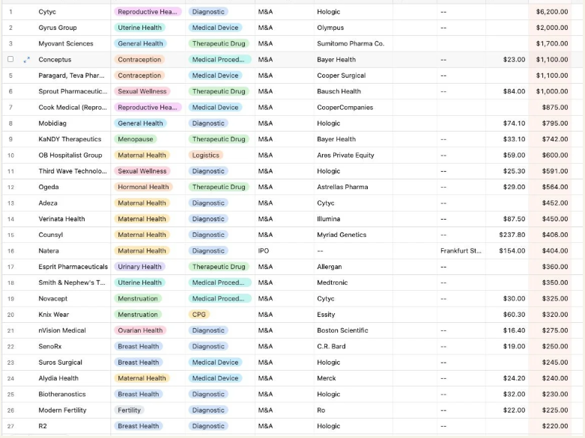Click acquirer Boston Scientific cell
Viewport: 585px width, 438px height.
coord(342,330)
